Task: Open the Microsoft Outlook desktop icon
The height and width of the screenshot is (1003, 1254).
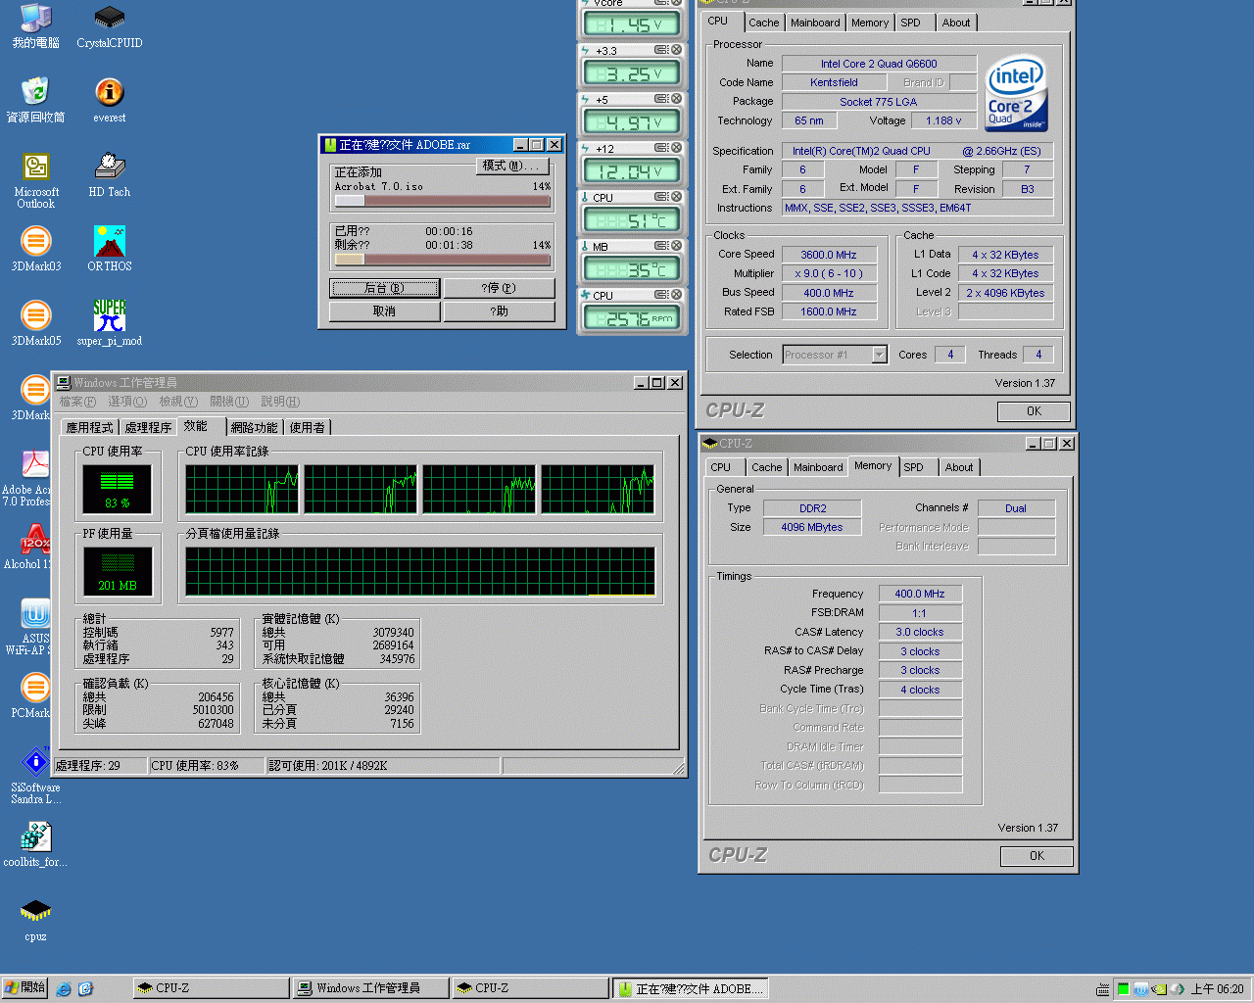Action: tap(35, 167)
